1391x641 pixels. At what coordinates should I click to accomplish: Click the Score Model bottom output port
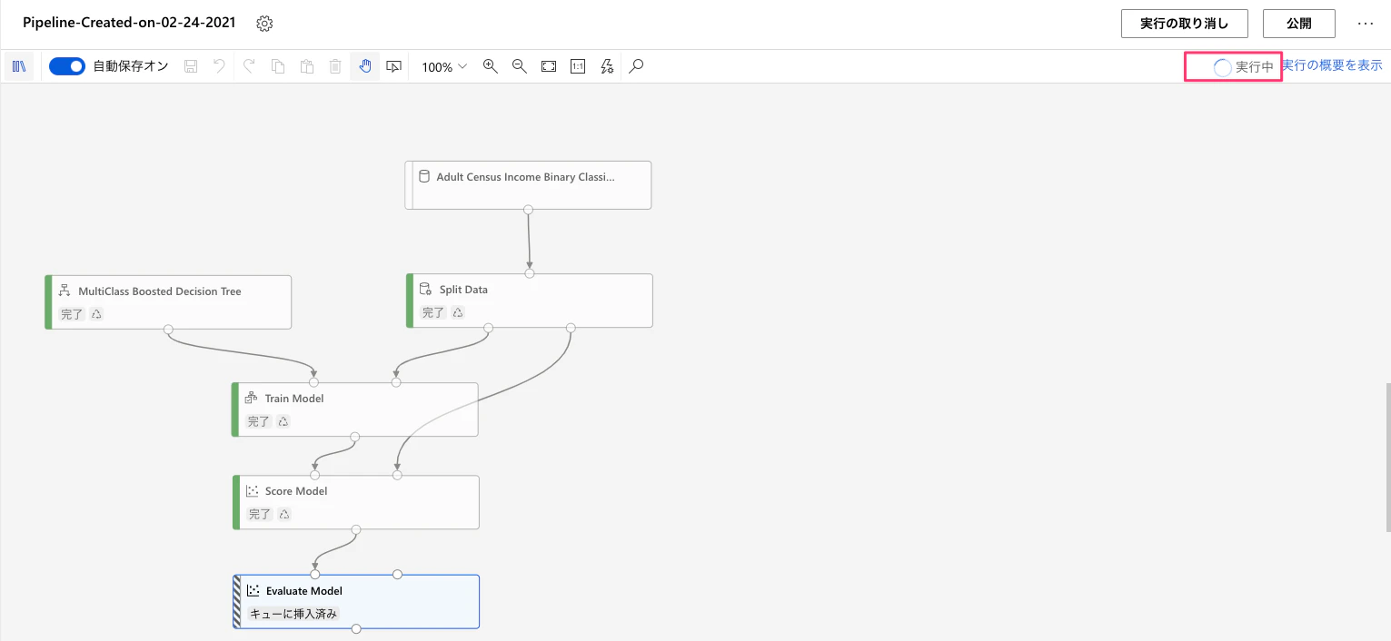click(355, 529)
